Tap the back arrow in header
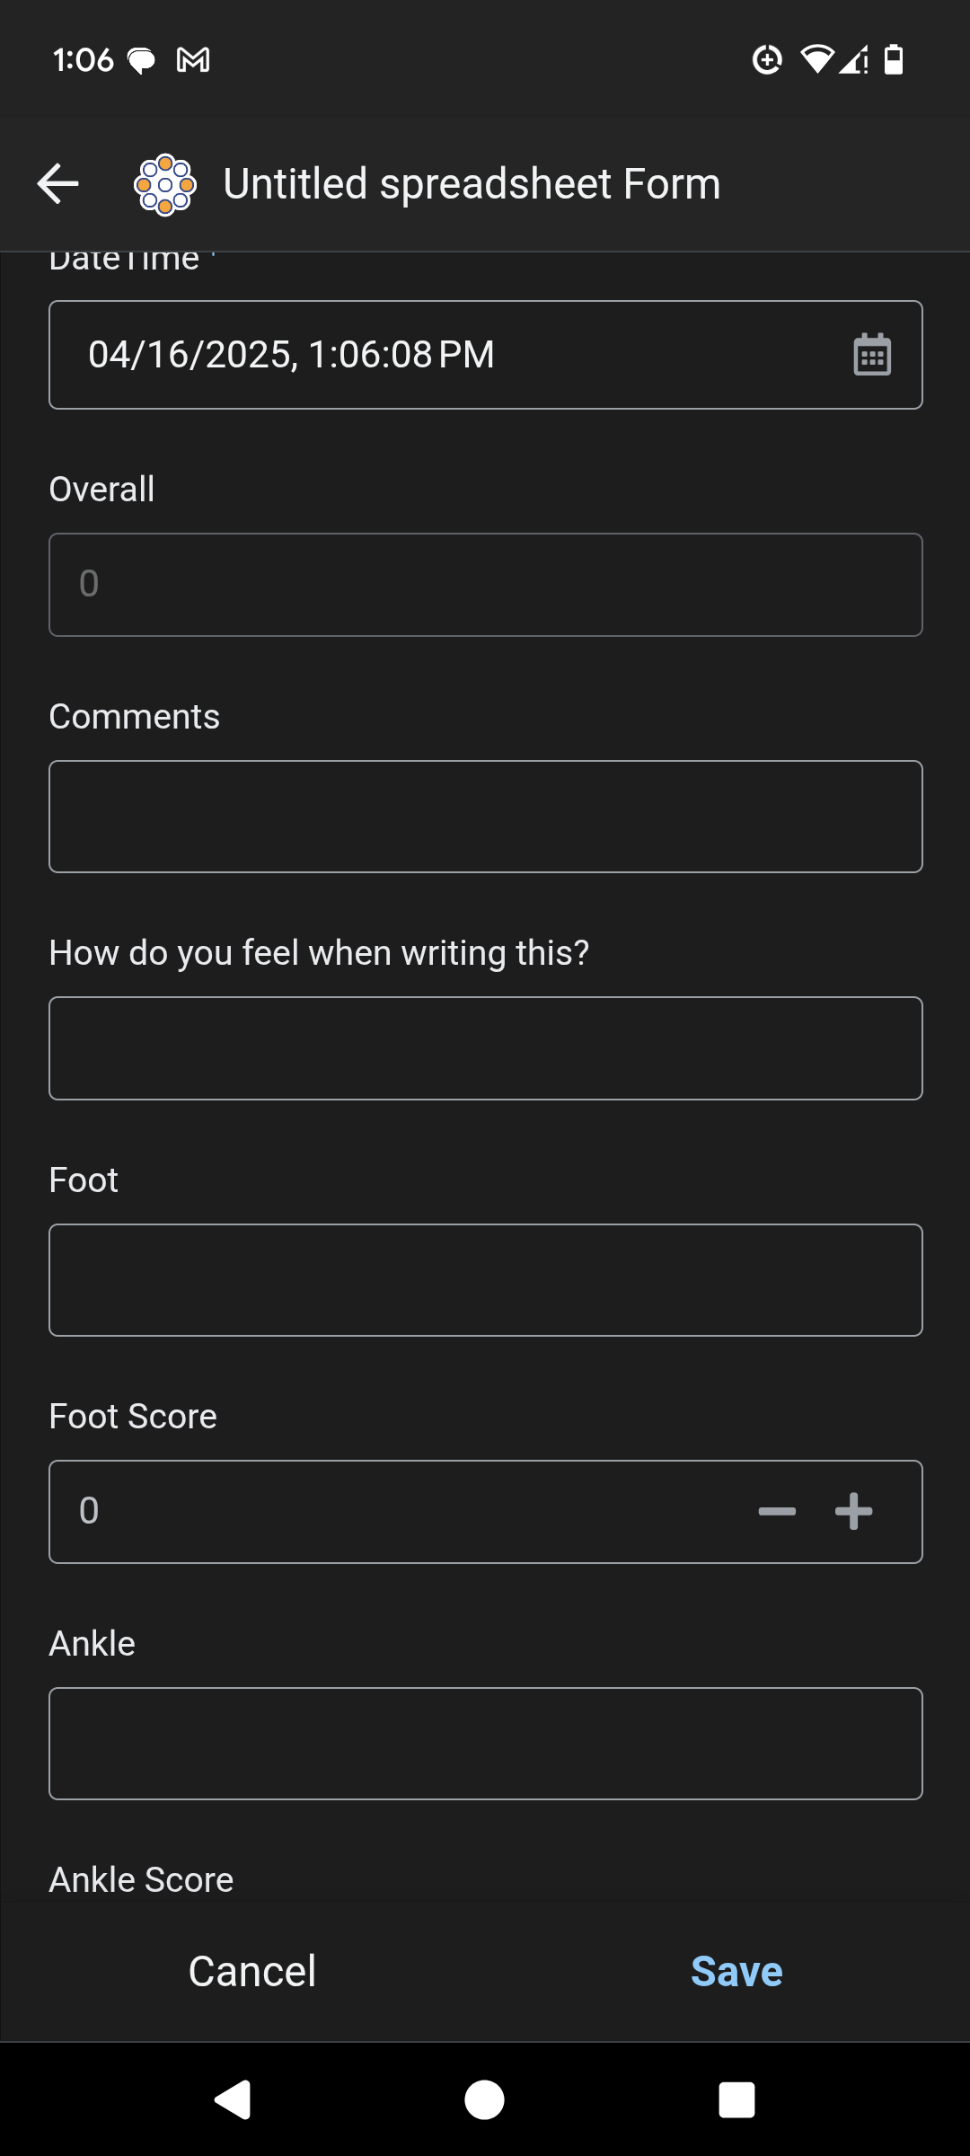 [x=58, y=183]
